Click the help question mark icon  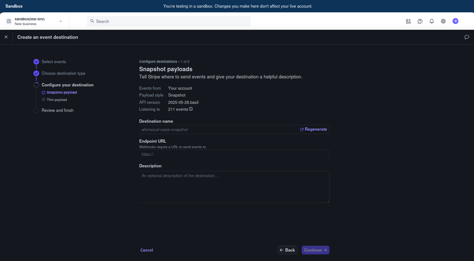coord(420,21)
